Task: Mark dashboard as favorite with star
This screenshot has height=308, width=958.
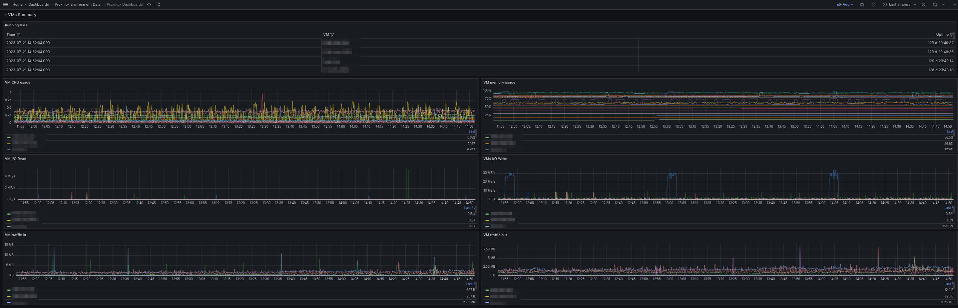Action: click(149, 5)
